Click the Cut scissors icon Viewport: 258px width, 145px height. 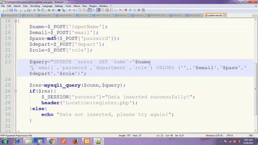34,10
